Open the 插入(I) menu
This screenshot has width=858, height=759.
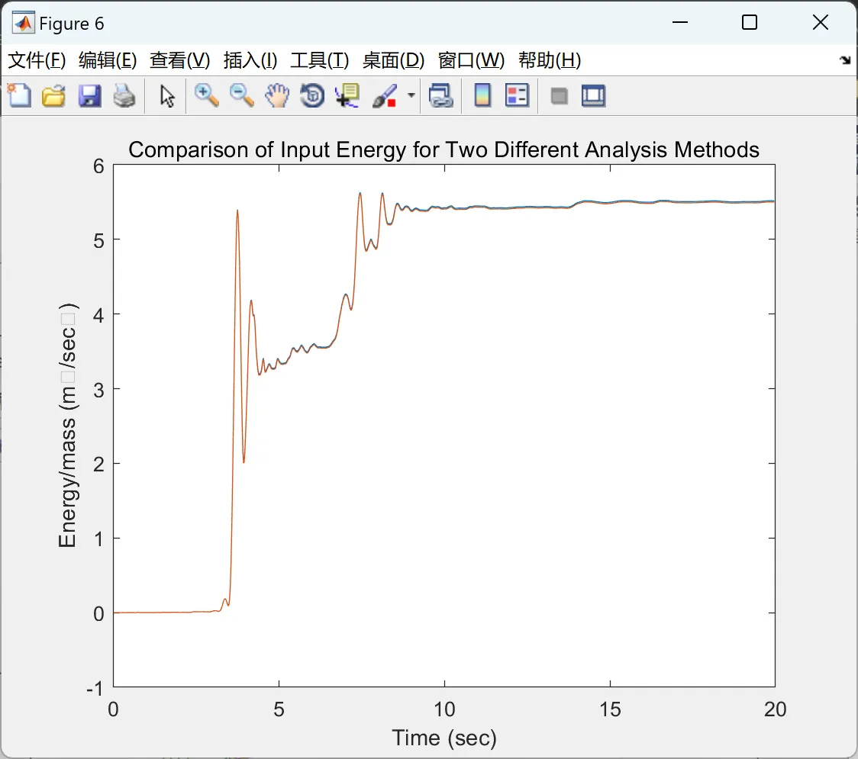pyautogui.click(x=250, y=60)
